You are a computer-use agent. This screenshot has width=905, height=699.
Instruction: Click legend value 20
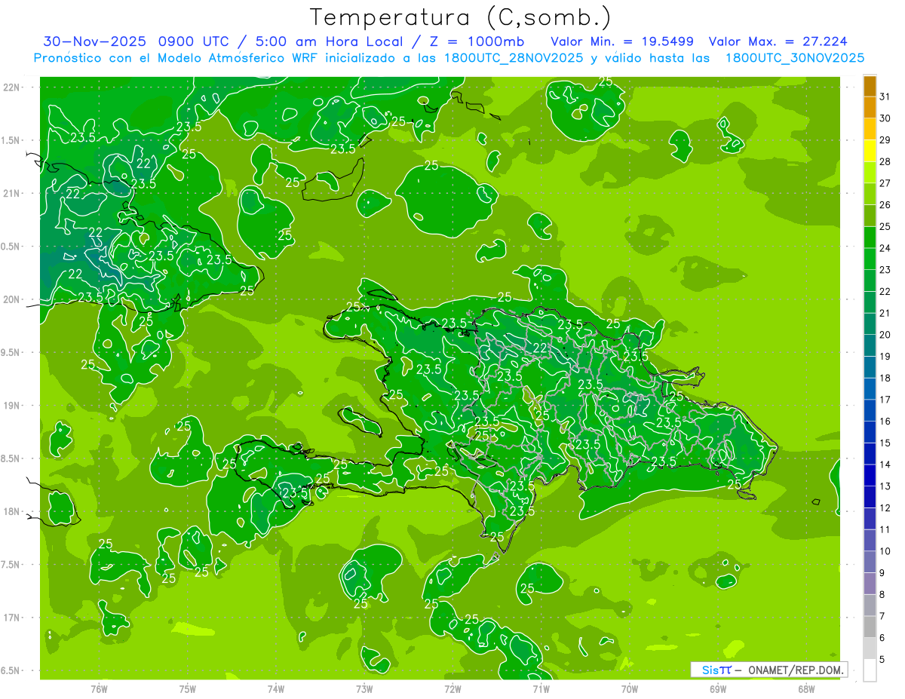(885, 335)
